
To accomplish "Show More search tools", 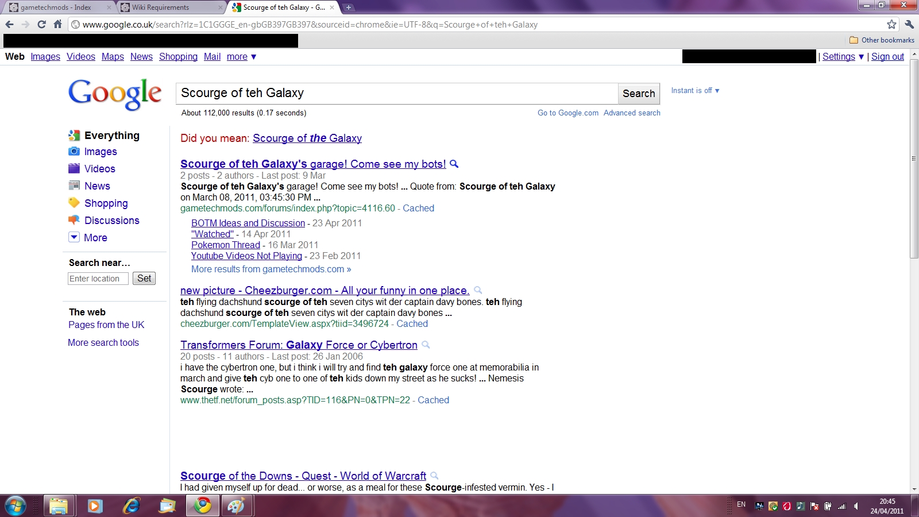I will [103, 342].
